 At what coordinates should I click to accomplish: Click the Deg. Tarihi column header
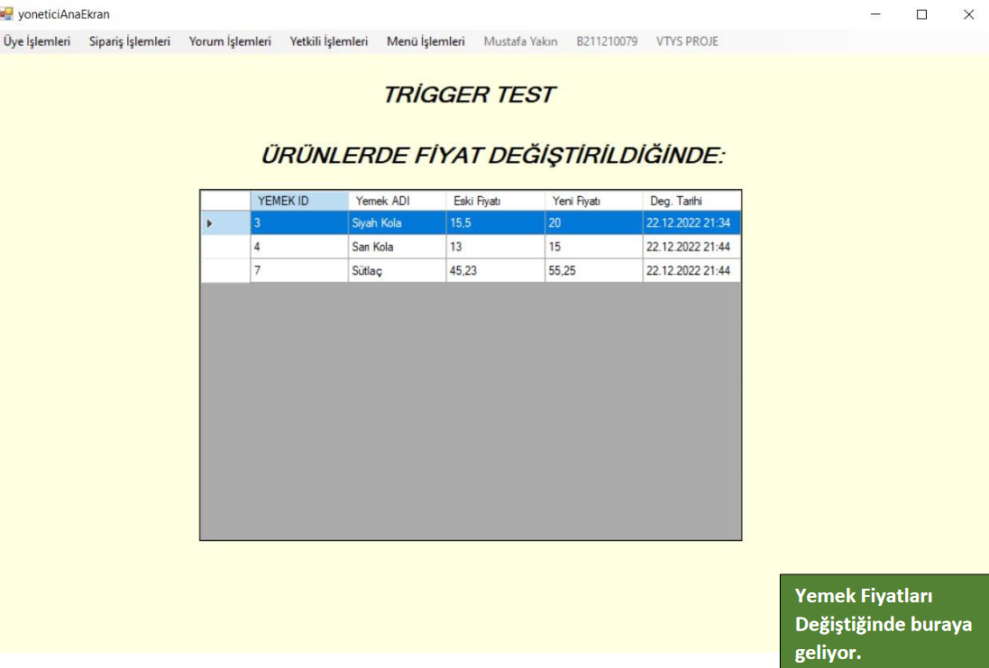click(691, 201)
